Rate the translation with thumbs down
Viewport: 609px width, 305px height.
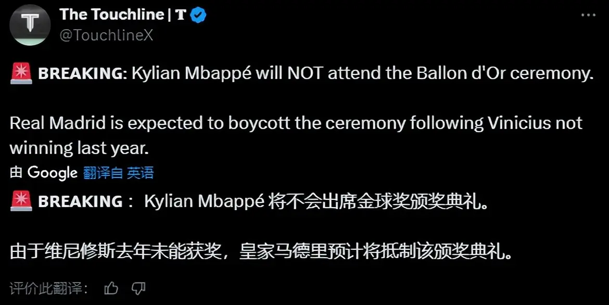pos(138,288)
